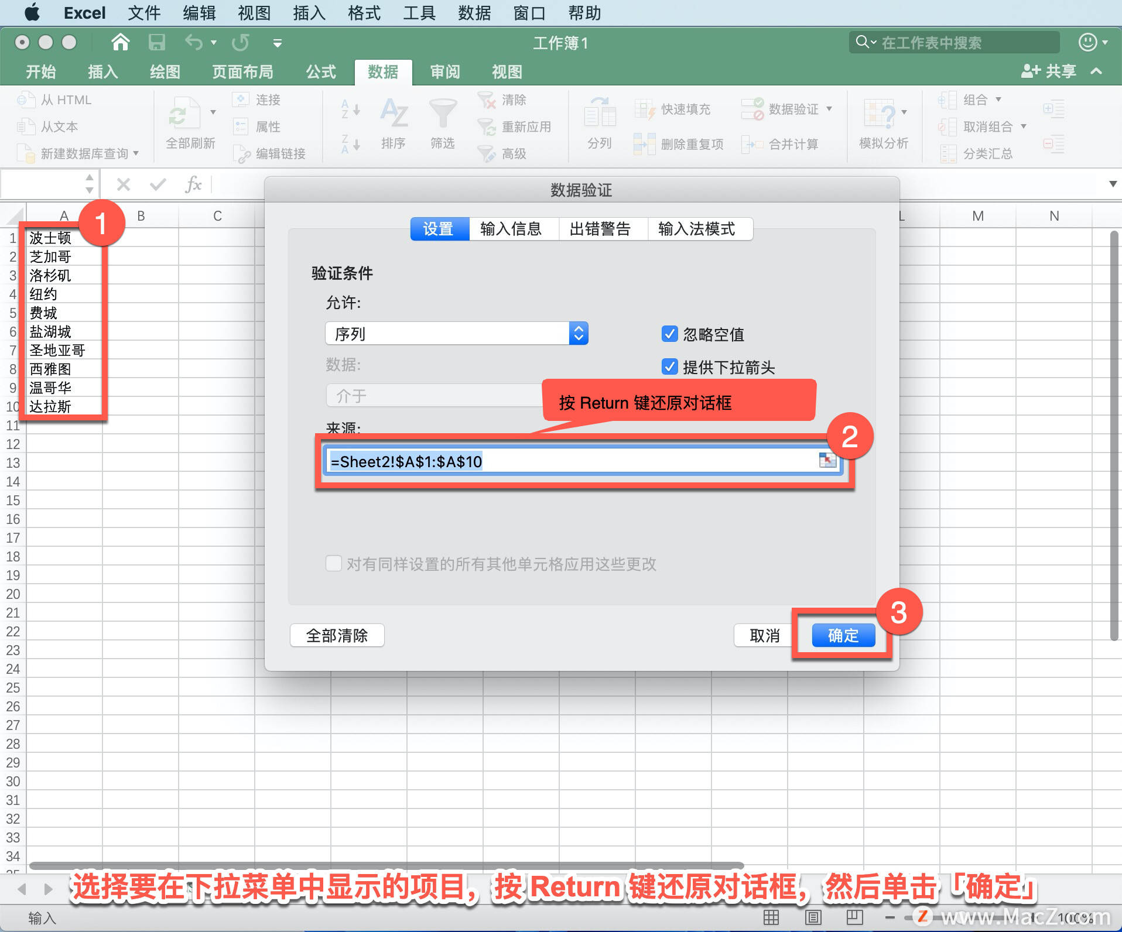Open the 序列 validation type dropdown
Screen dimensions: 1122x932
coord(578,333)
